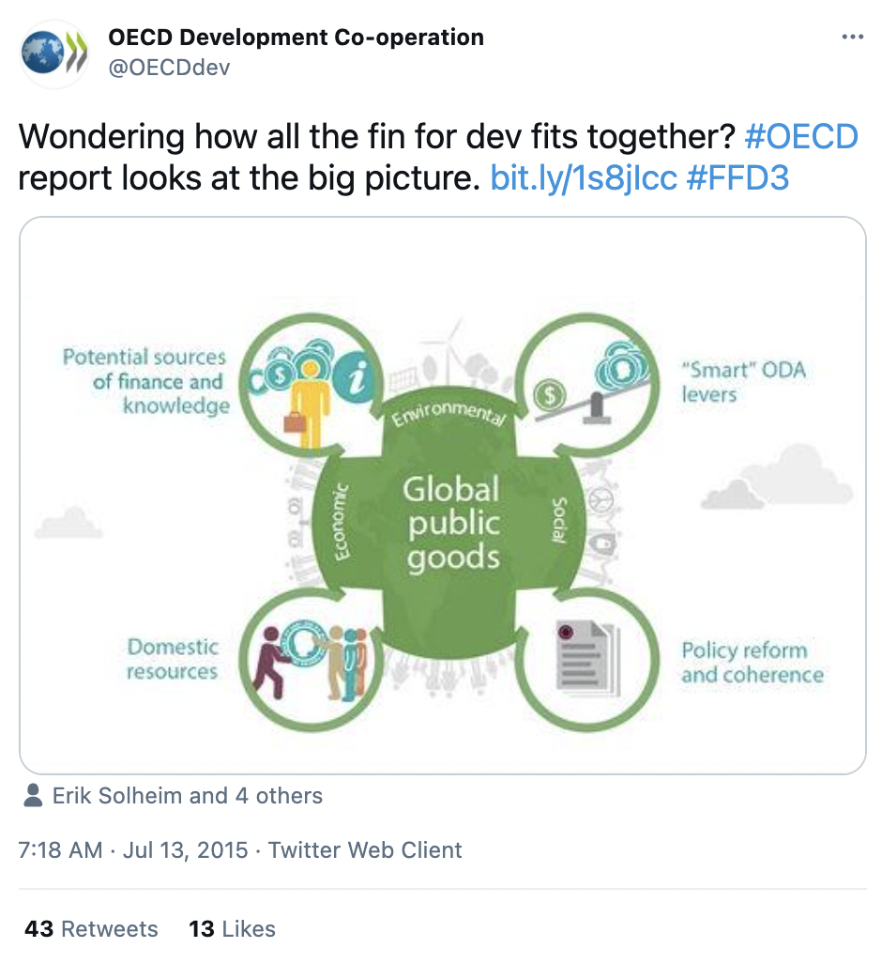Open the OECD Development Co-operation profile name
The width and height of the screenshot is (882, 963).
296,38
